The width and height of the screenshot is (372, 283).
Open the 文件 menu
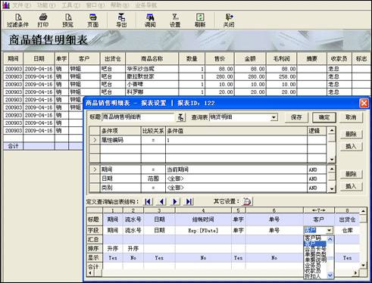click(x=21, y=5)
